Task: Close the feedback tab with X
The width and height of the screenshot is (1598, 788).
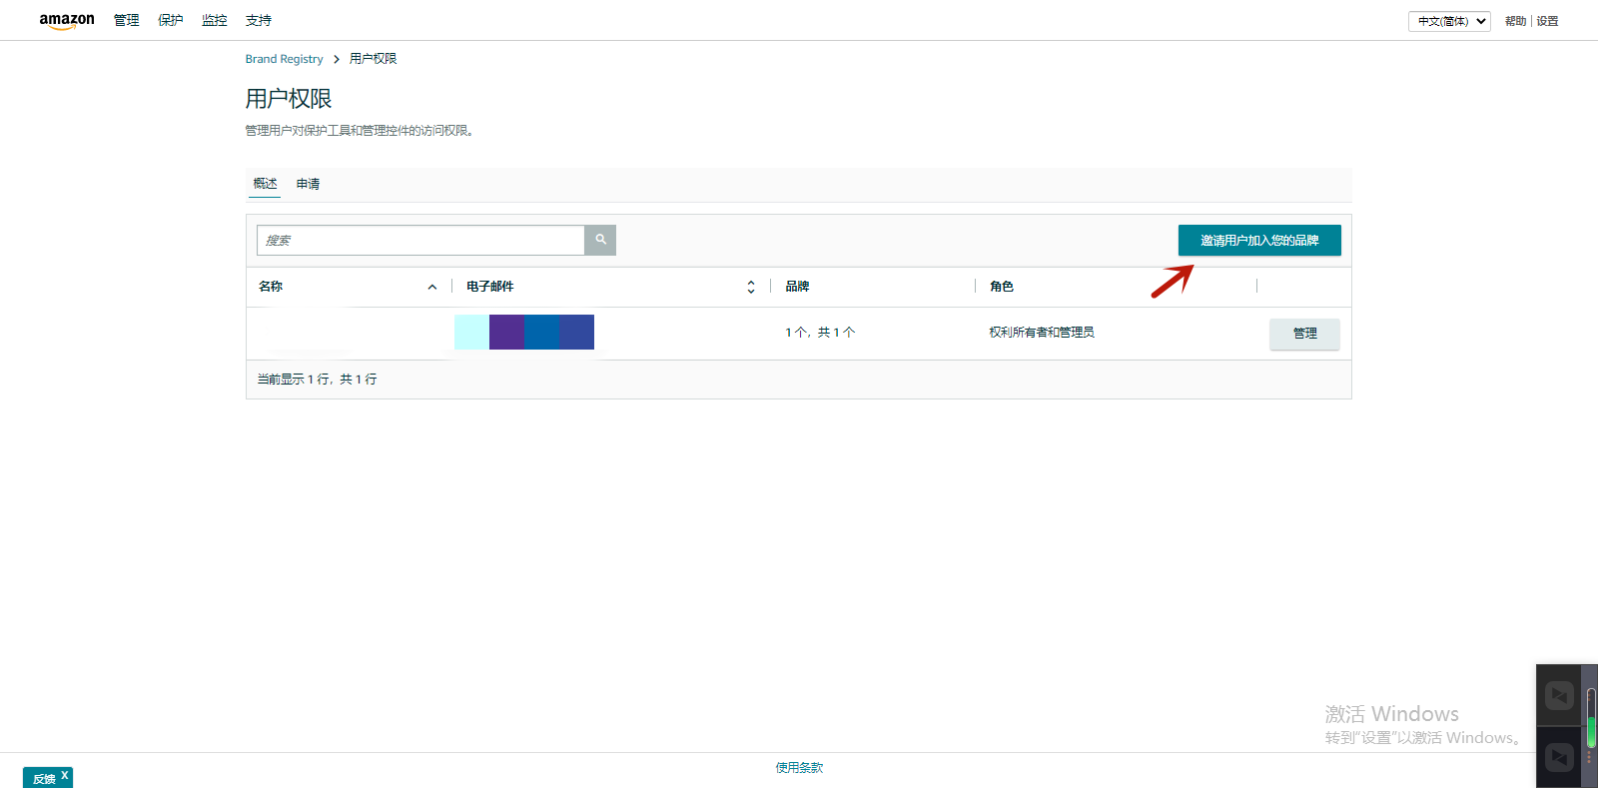Action: 65,775
